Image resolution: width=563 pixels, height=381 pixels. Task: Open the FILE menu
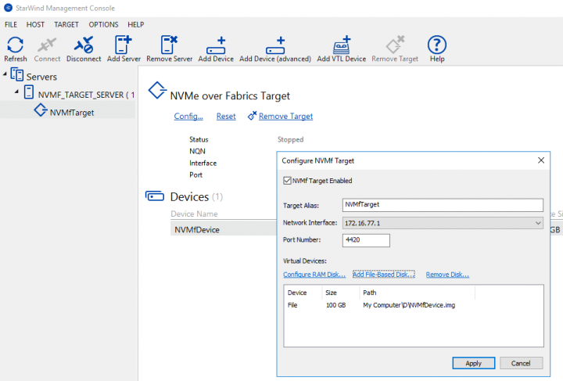click(x=11, y=24)
